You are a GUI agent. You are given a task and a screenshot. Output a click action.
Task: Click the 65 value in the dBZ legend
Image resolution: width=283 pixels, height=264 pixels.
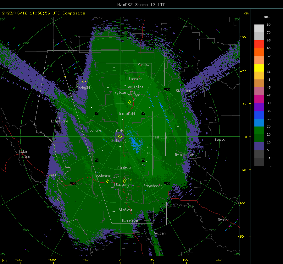pyautogui.click(x=269, y=40)
